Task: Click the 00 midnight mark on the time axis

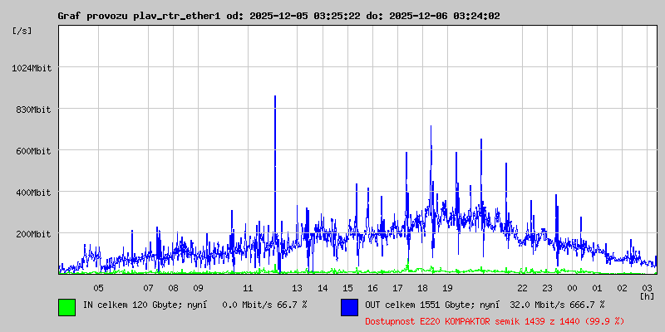Action: click(572, 288)
